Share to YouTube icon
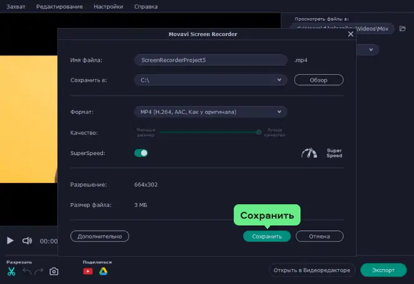 click(x=88, y=272)
